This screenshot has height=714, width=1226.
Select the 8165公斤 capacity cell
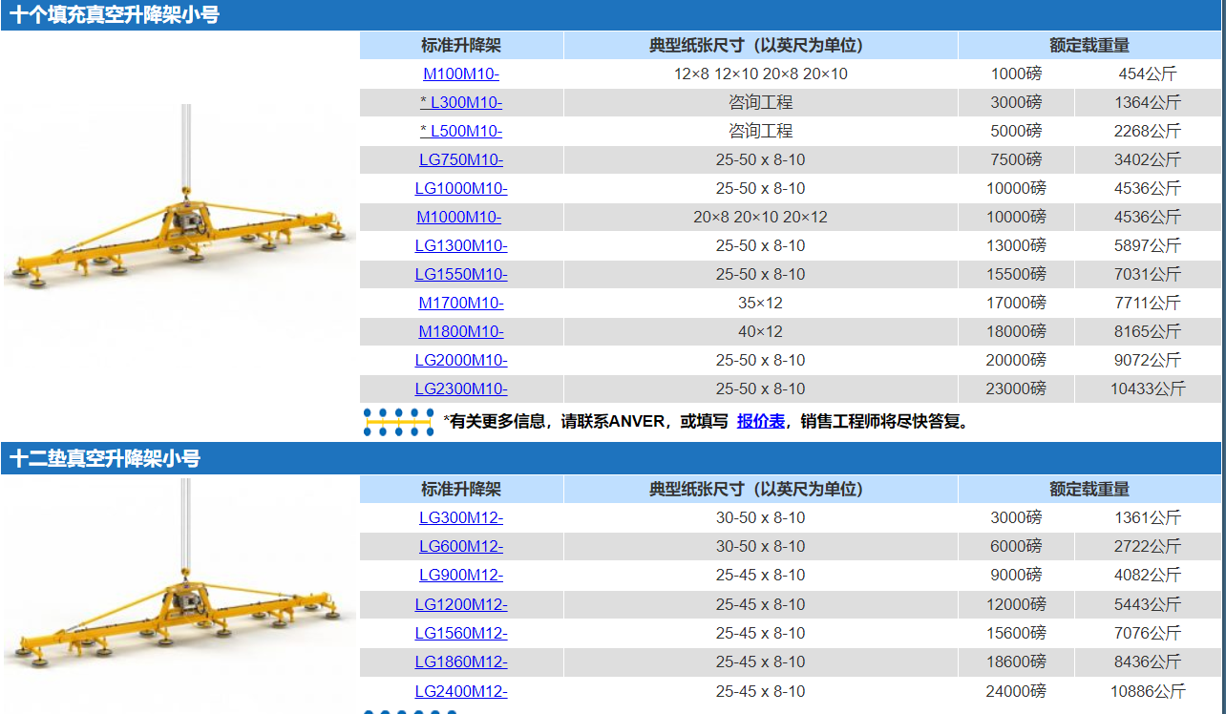[x=1148, y=331]
